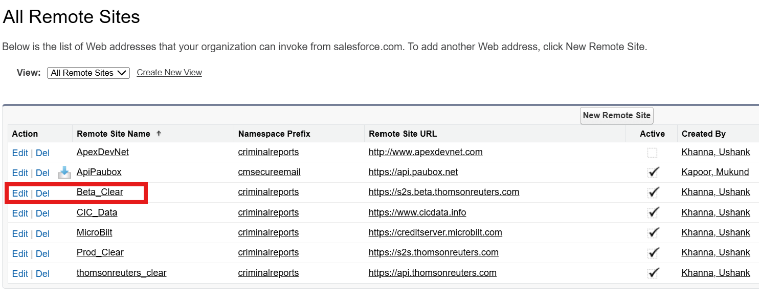Image resolution: width=759 pixels, height=301 pixels.
Task: Open the Create New View link
Action: coord(169,73)
